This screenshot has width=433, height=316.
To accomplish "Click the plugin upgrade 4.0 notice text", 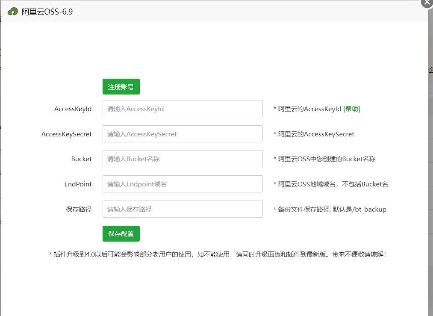I will (218, 254).
